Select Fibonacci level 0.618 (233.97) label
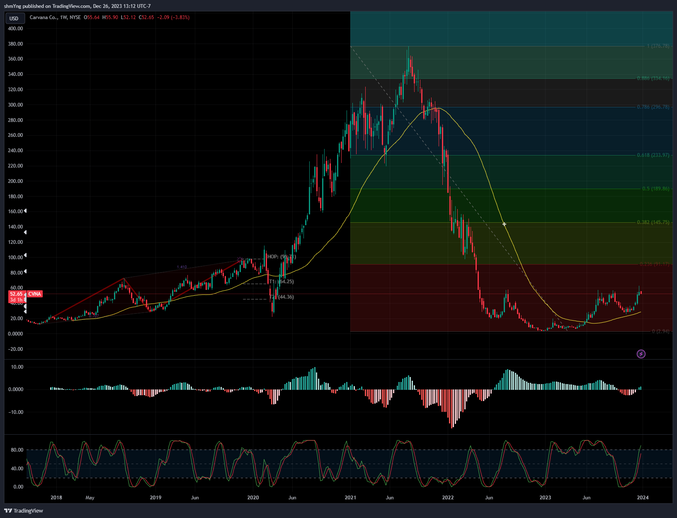 coord(653,155)
